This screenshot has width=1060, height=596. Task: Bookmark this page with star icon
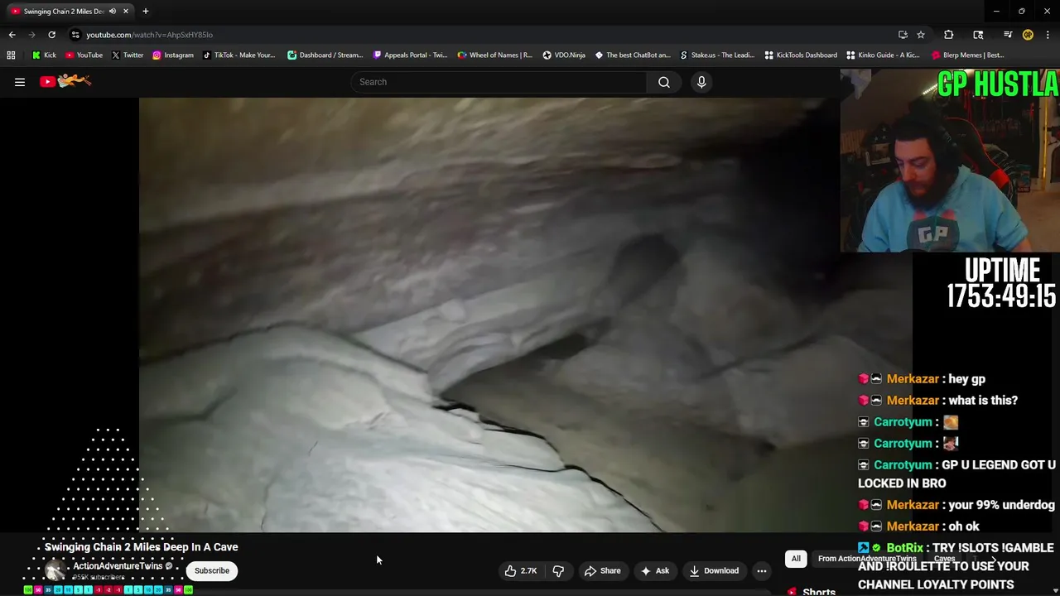click(x=921, y=35)
